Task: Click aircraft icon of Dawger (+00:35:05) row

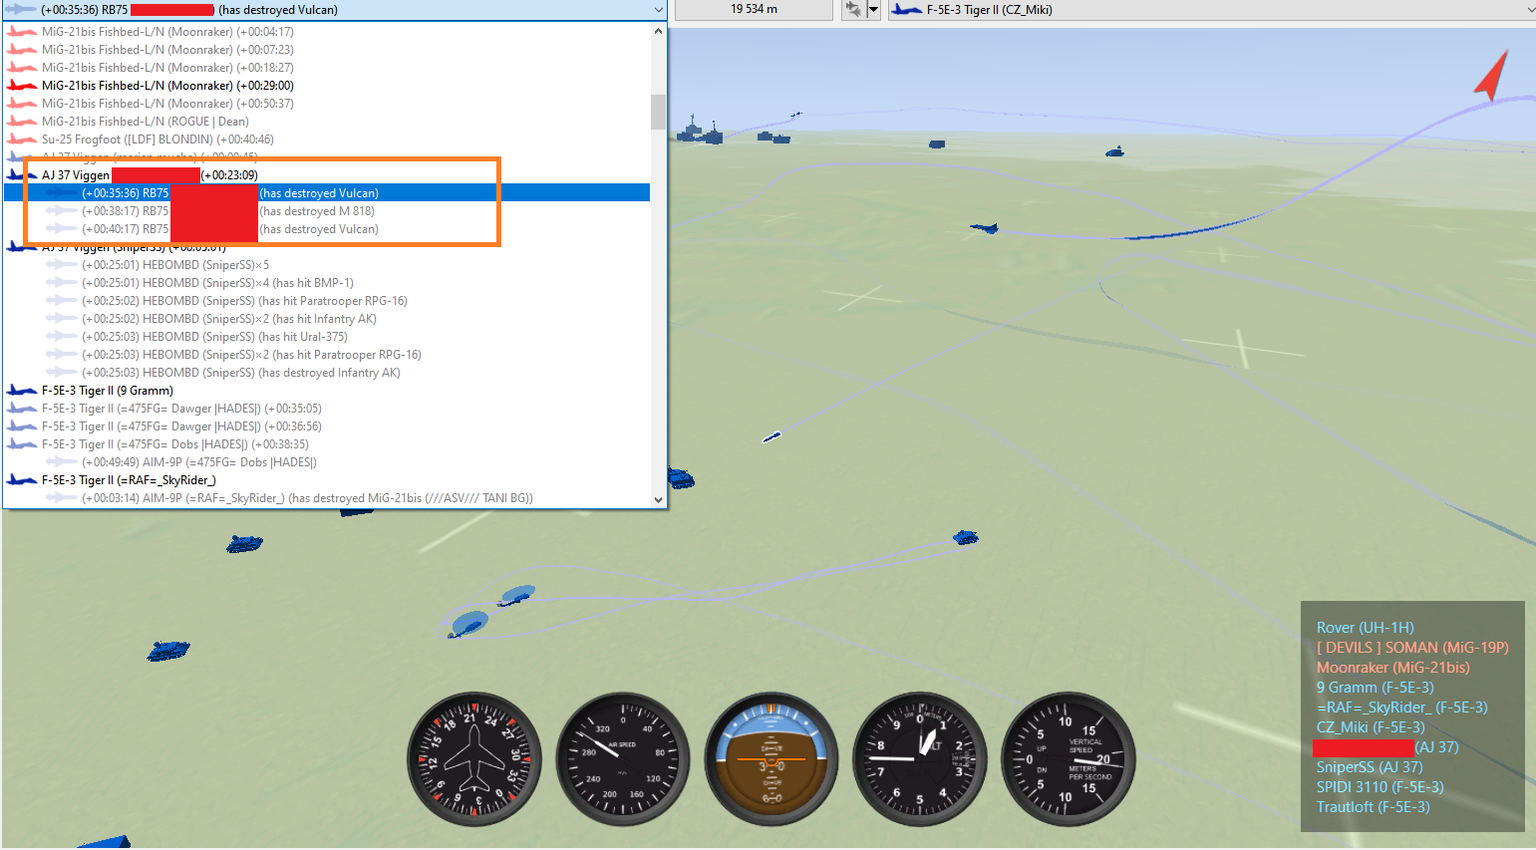Action: click(22, 409)
